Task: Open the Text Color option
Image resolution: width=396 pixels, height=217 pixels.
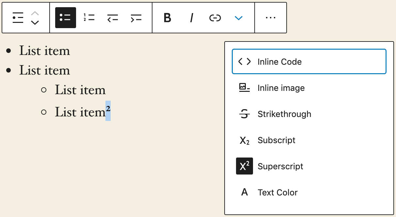Action: tap(277, 192)
